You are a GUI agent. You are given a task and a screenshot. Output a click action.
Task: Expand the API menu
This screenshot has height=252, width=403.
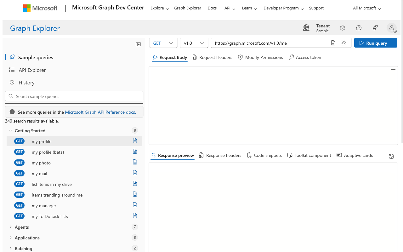click(230, 8)
